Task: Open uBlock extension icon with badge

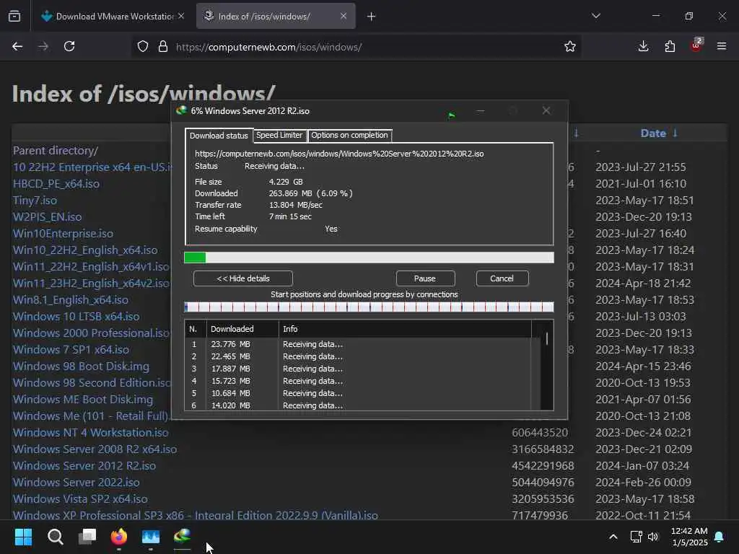Action: [696, 45]
